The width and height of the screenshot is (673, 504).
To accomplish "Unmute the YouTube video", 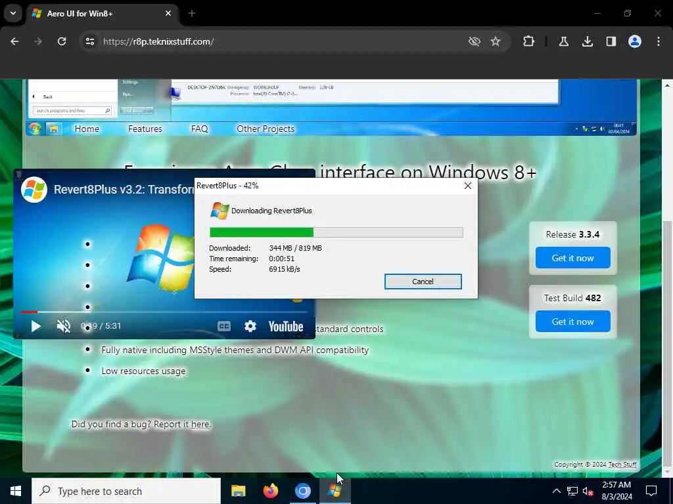I will (64, 326).
